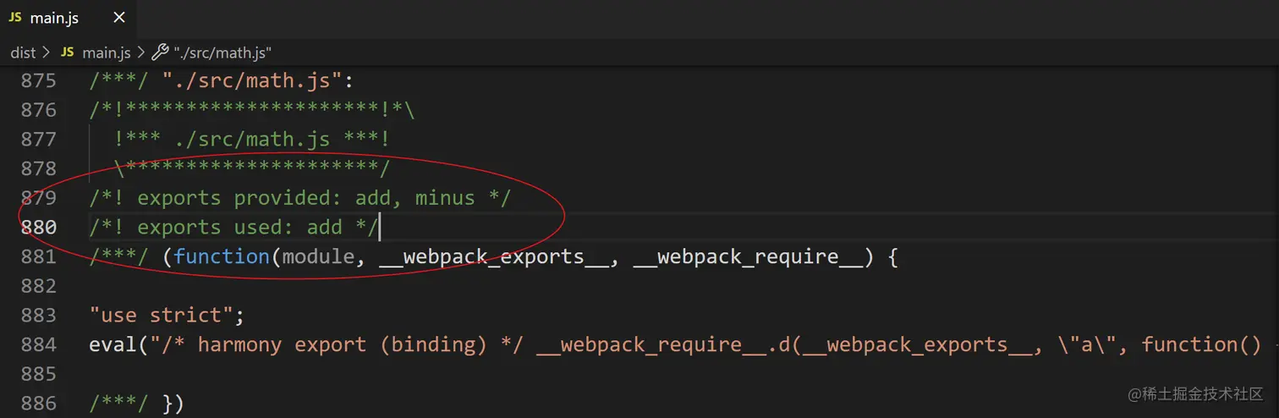Click the module parameter on line 881

[318, 256]
